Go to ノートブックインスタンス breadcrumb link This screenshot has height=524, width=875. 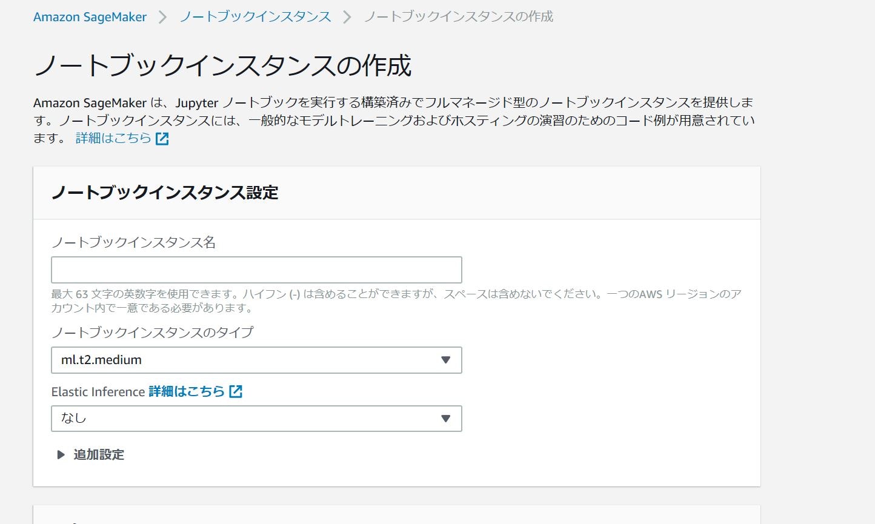(255, 17)
